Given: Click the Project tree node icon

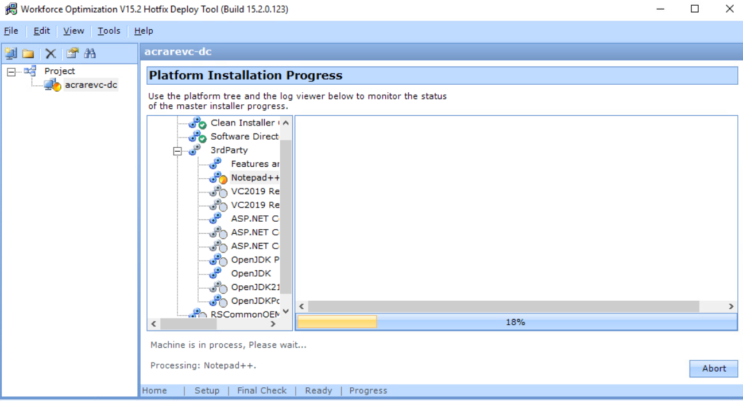Looking at the screenshot, I should 30,71.
